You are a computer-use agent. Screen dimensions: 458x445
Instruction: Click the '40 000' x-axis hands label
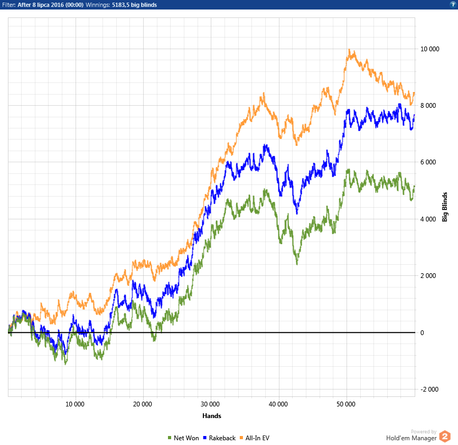pyautogui.click(x=278, y=404)
